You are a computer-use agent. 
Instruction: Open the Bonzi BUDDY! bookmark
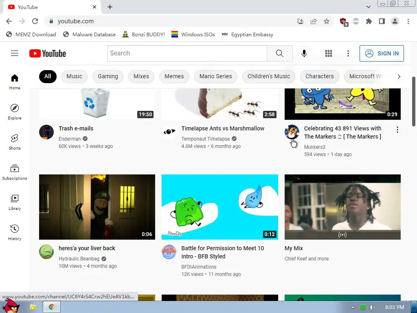click(x=144, y=35)
